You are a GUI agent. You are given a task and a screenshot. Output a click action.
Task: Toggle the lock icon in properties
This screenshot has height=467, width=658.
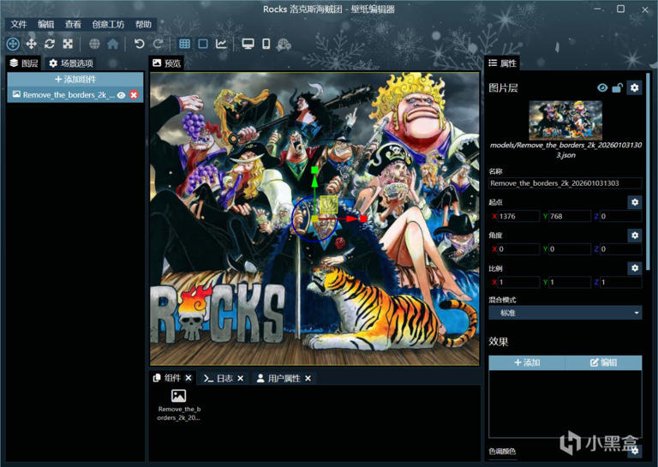pyautogui.click(x=617, y=87)
